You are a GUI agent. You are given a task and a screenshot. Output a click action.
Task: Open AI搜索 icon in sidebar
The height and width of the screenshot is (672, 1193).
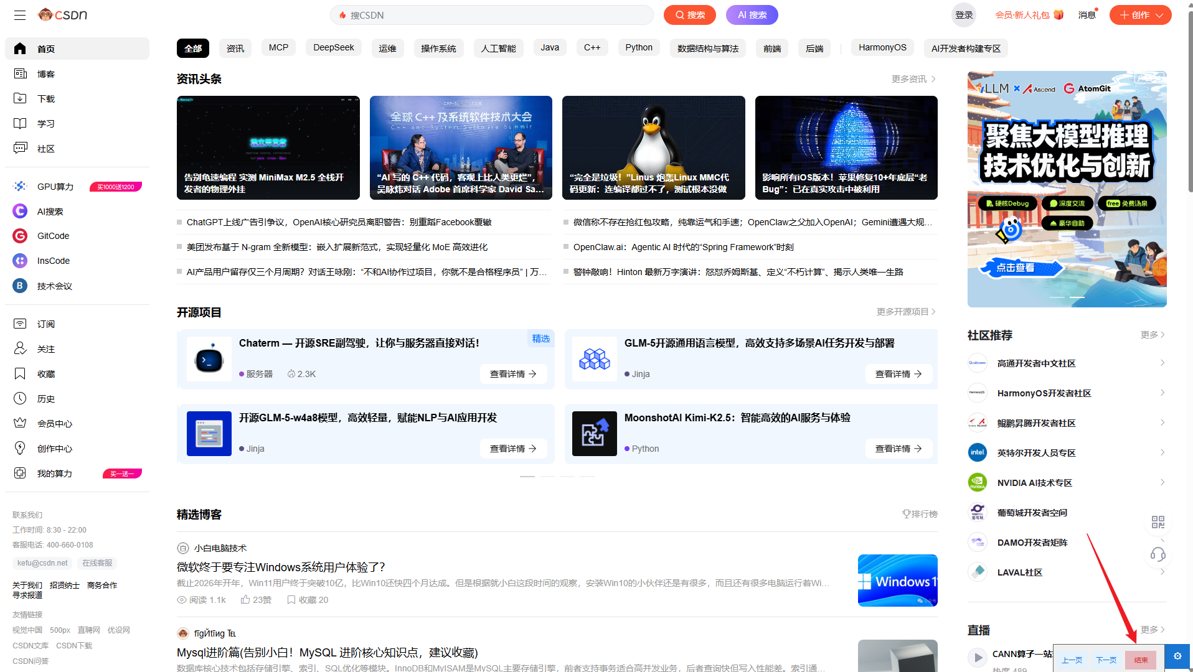coord(20,211)
